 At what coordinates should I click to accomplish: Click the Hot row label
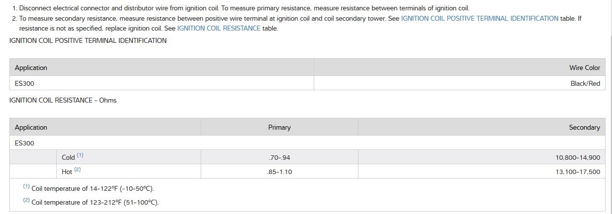[67, 172]
